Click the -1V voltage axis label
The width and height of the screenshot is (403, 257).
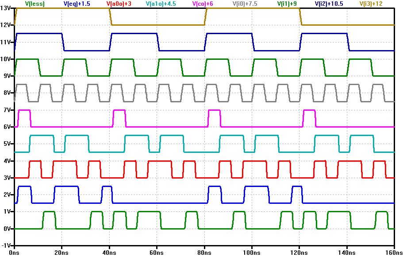7,246
